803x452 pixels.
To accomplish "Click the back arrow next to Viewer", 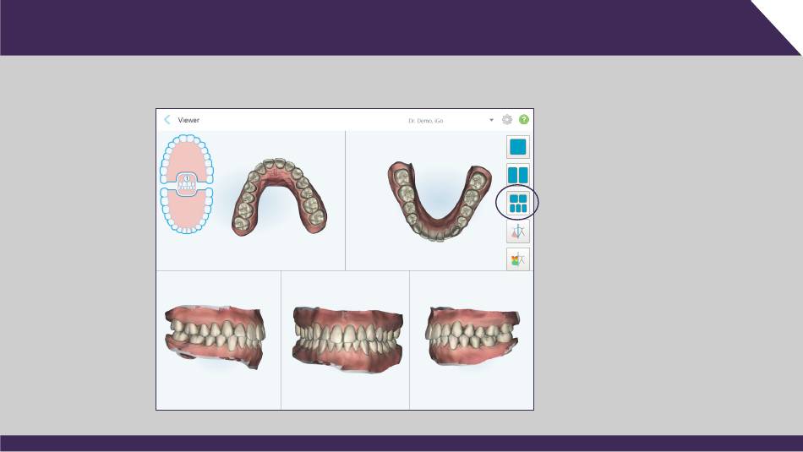I will tap(167, 120).
